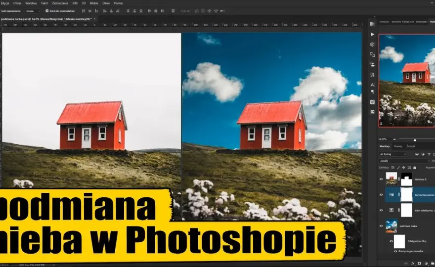Open the Paragraph panel icon
Image resolution: width=435 pixels, height=267 pixels.
[372, 91]
